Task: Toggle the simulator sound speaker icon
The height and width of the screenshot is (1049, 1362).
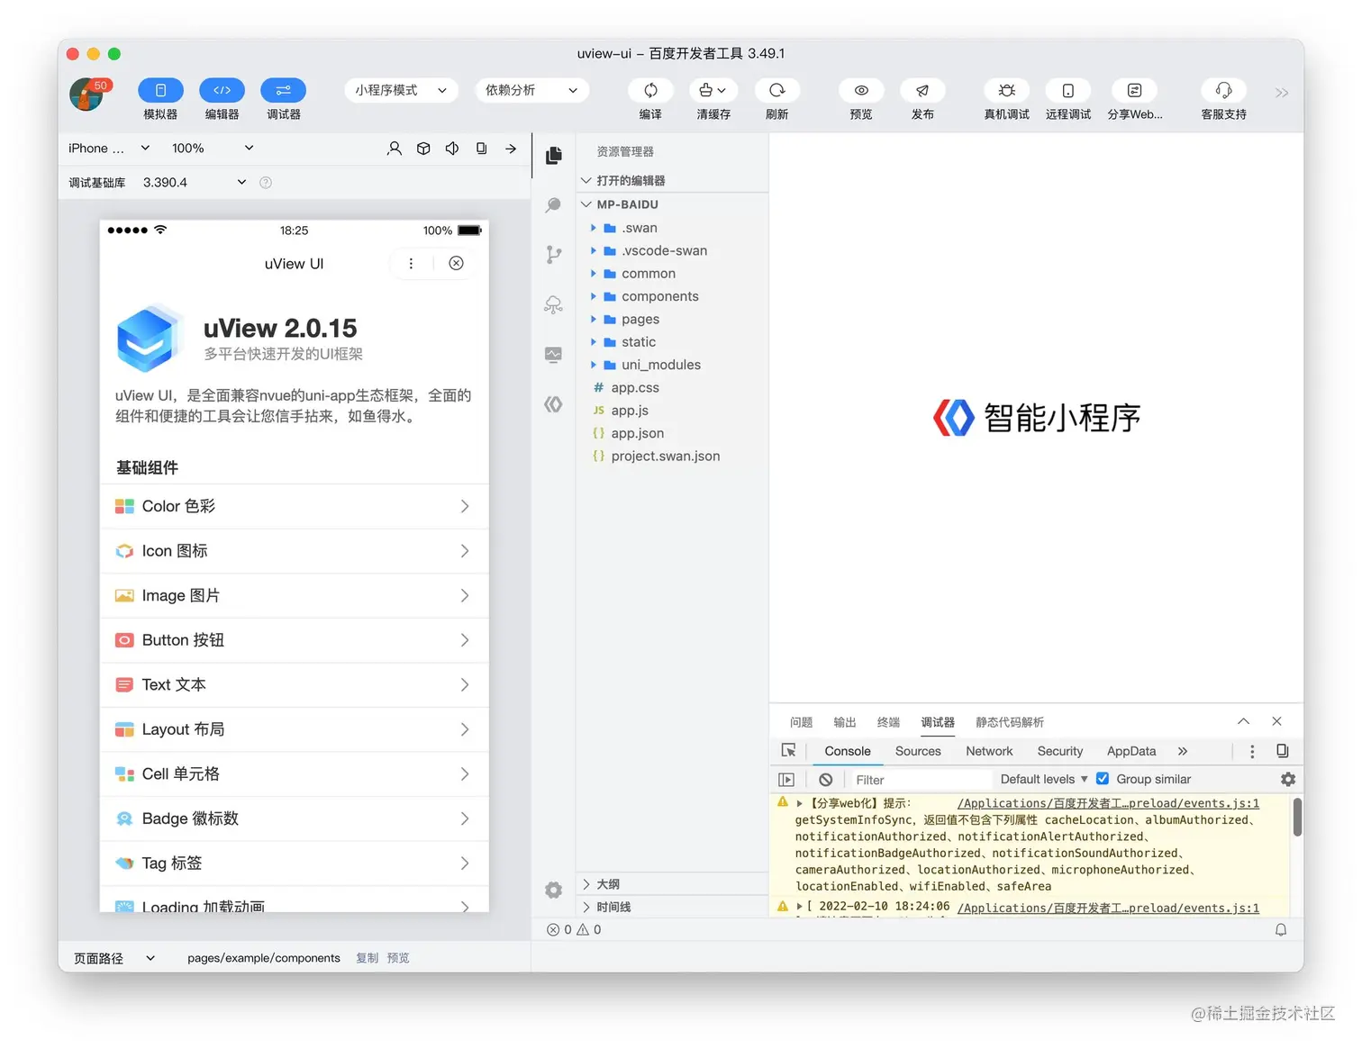Action: click(452, 149)
